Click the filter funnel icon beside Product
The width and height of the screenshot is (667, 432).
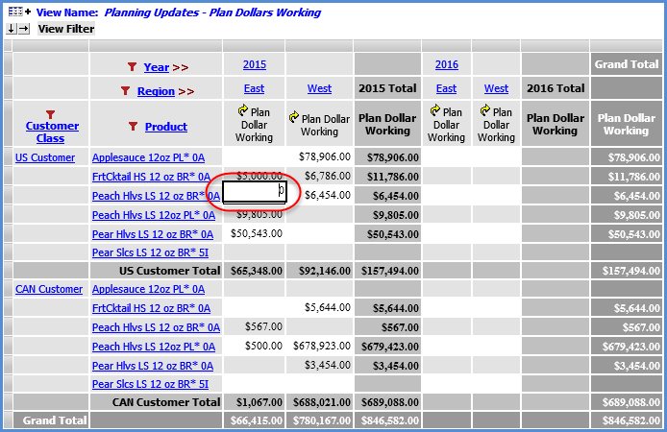[133, 127]
